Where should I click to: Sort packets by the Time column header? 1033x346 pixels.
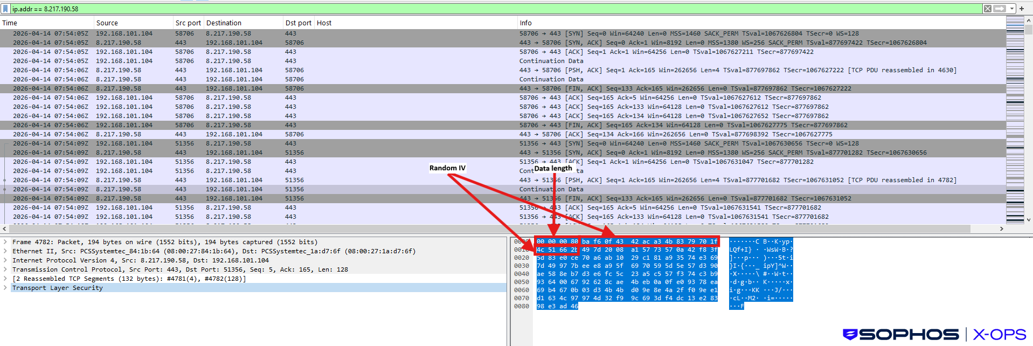pos(47,23)
